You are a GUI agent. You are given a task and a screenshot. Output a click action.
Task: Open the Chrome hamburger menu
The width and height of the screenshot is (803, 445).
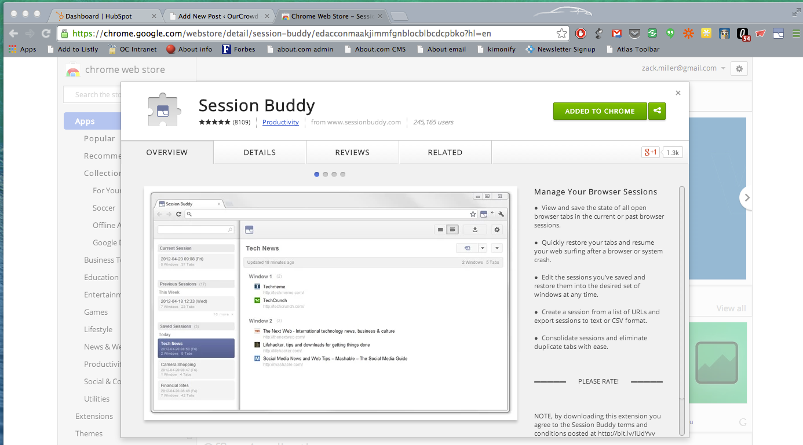796,34
